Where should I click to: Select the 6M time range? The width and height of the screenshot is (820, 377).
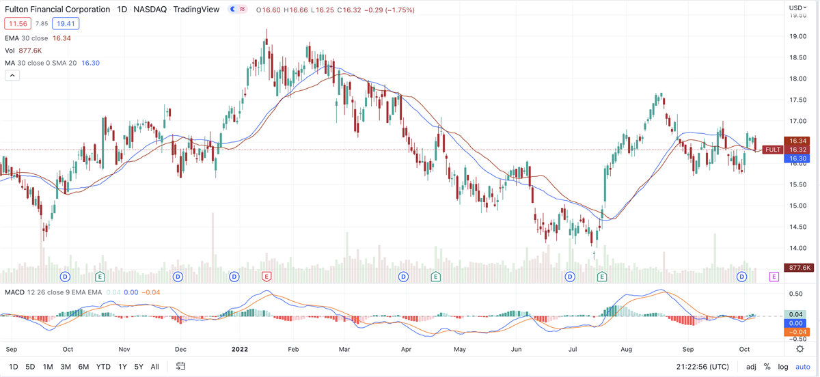(83, 367)
